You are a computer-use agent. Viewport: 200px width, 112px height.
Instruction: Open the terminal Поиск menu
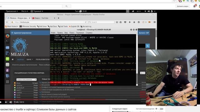pos(72,33)
